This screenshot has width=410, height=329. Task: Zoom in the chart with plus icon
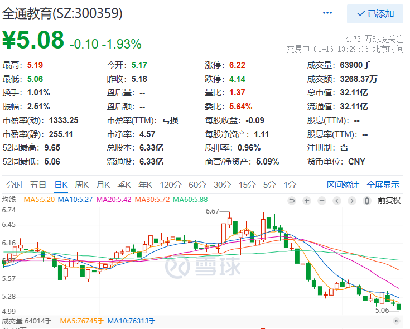point(307,201)
